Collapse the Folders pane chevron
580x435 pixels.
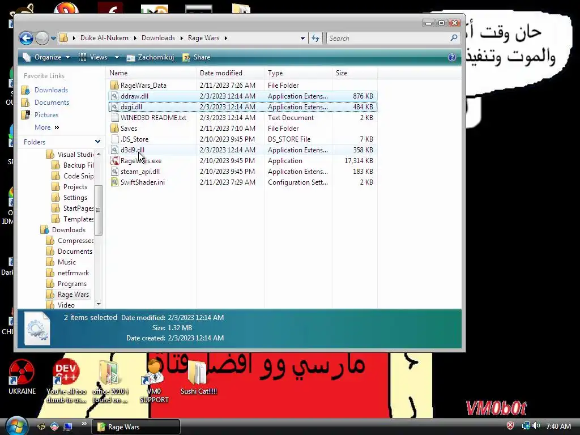tap(97, 142)
